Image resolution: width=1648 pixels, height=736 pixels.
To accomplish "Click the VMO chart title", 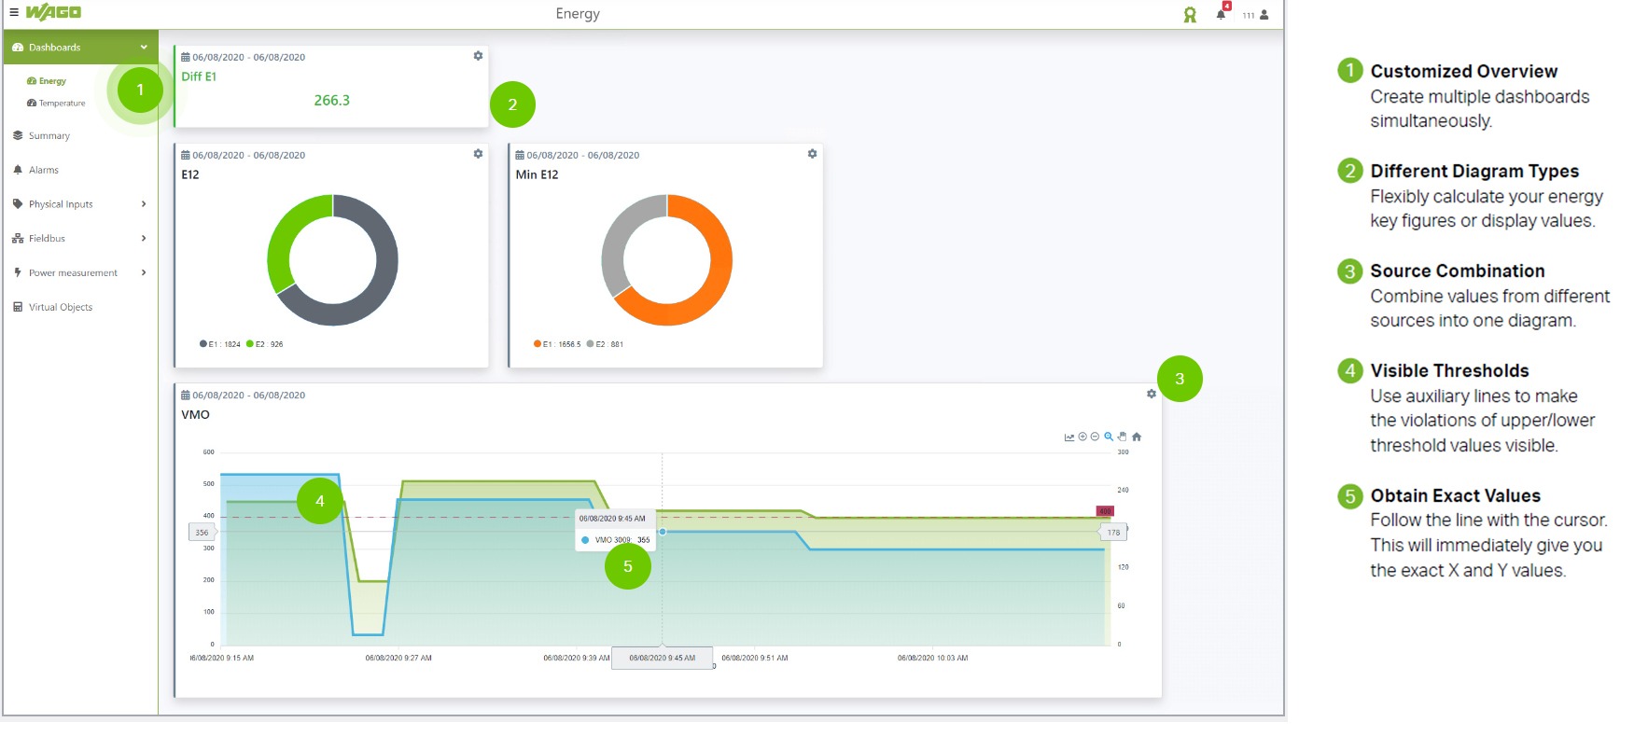I will pyautogui.click(x=195, y=414).
